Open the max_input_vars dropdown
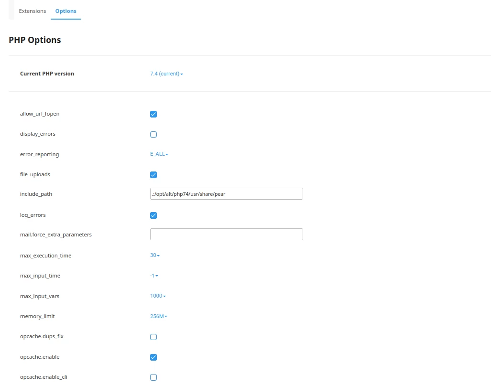 pos(158,296)
